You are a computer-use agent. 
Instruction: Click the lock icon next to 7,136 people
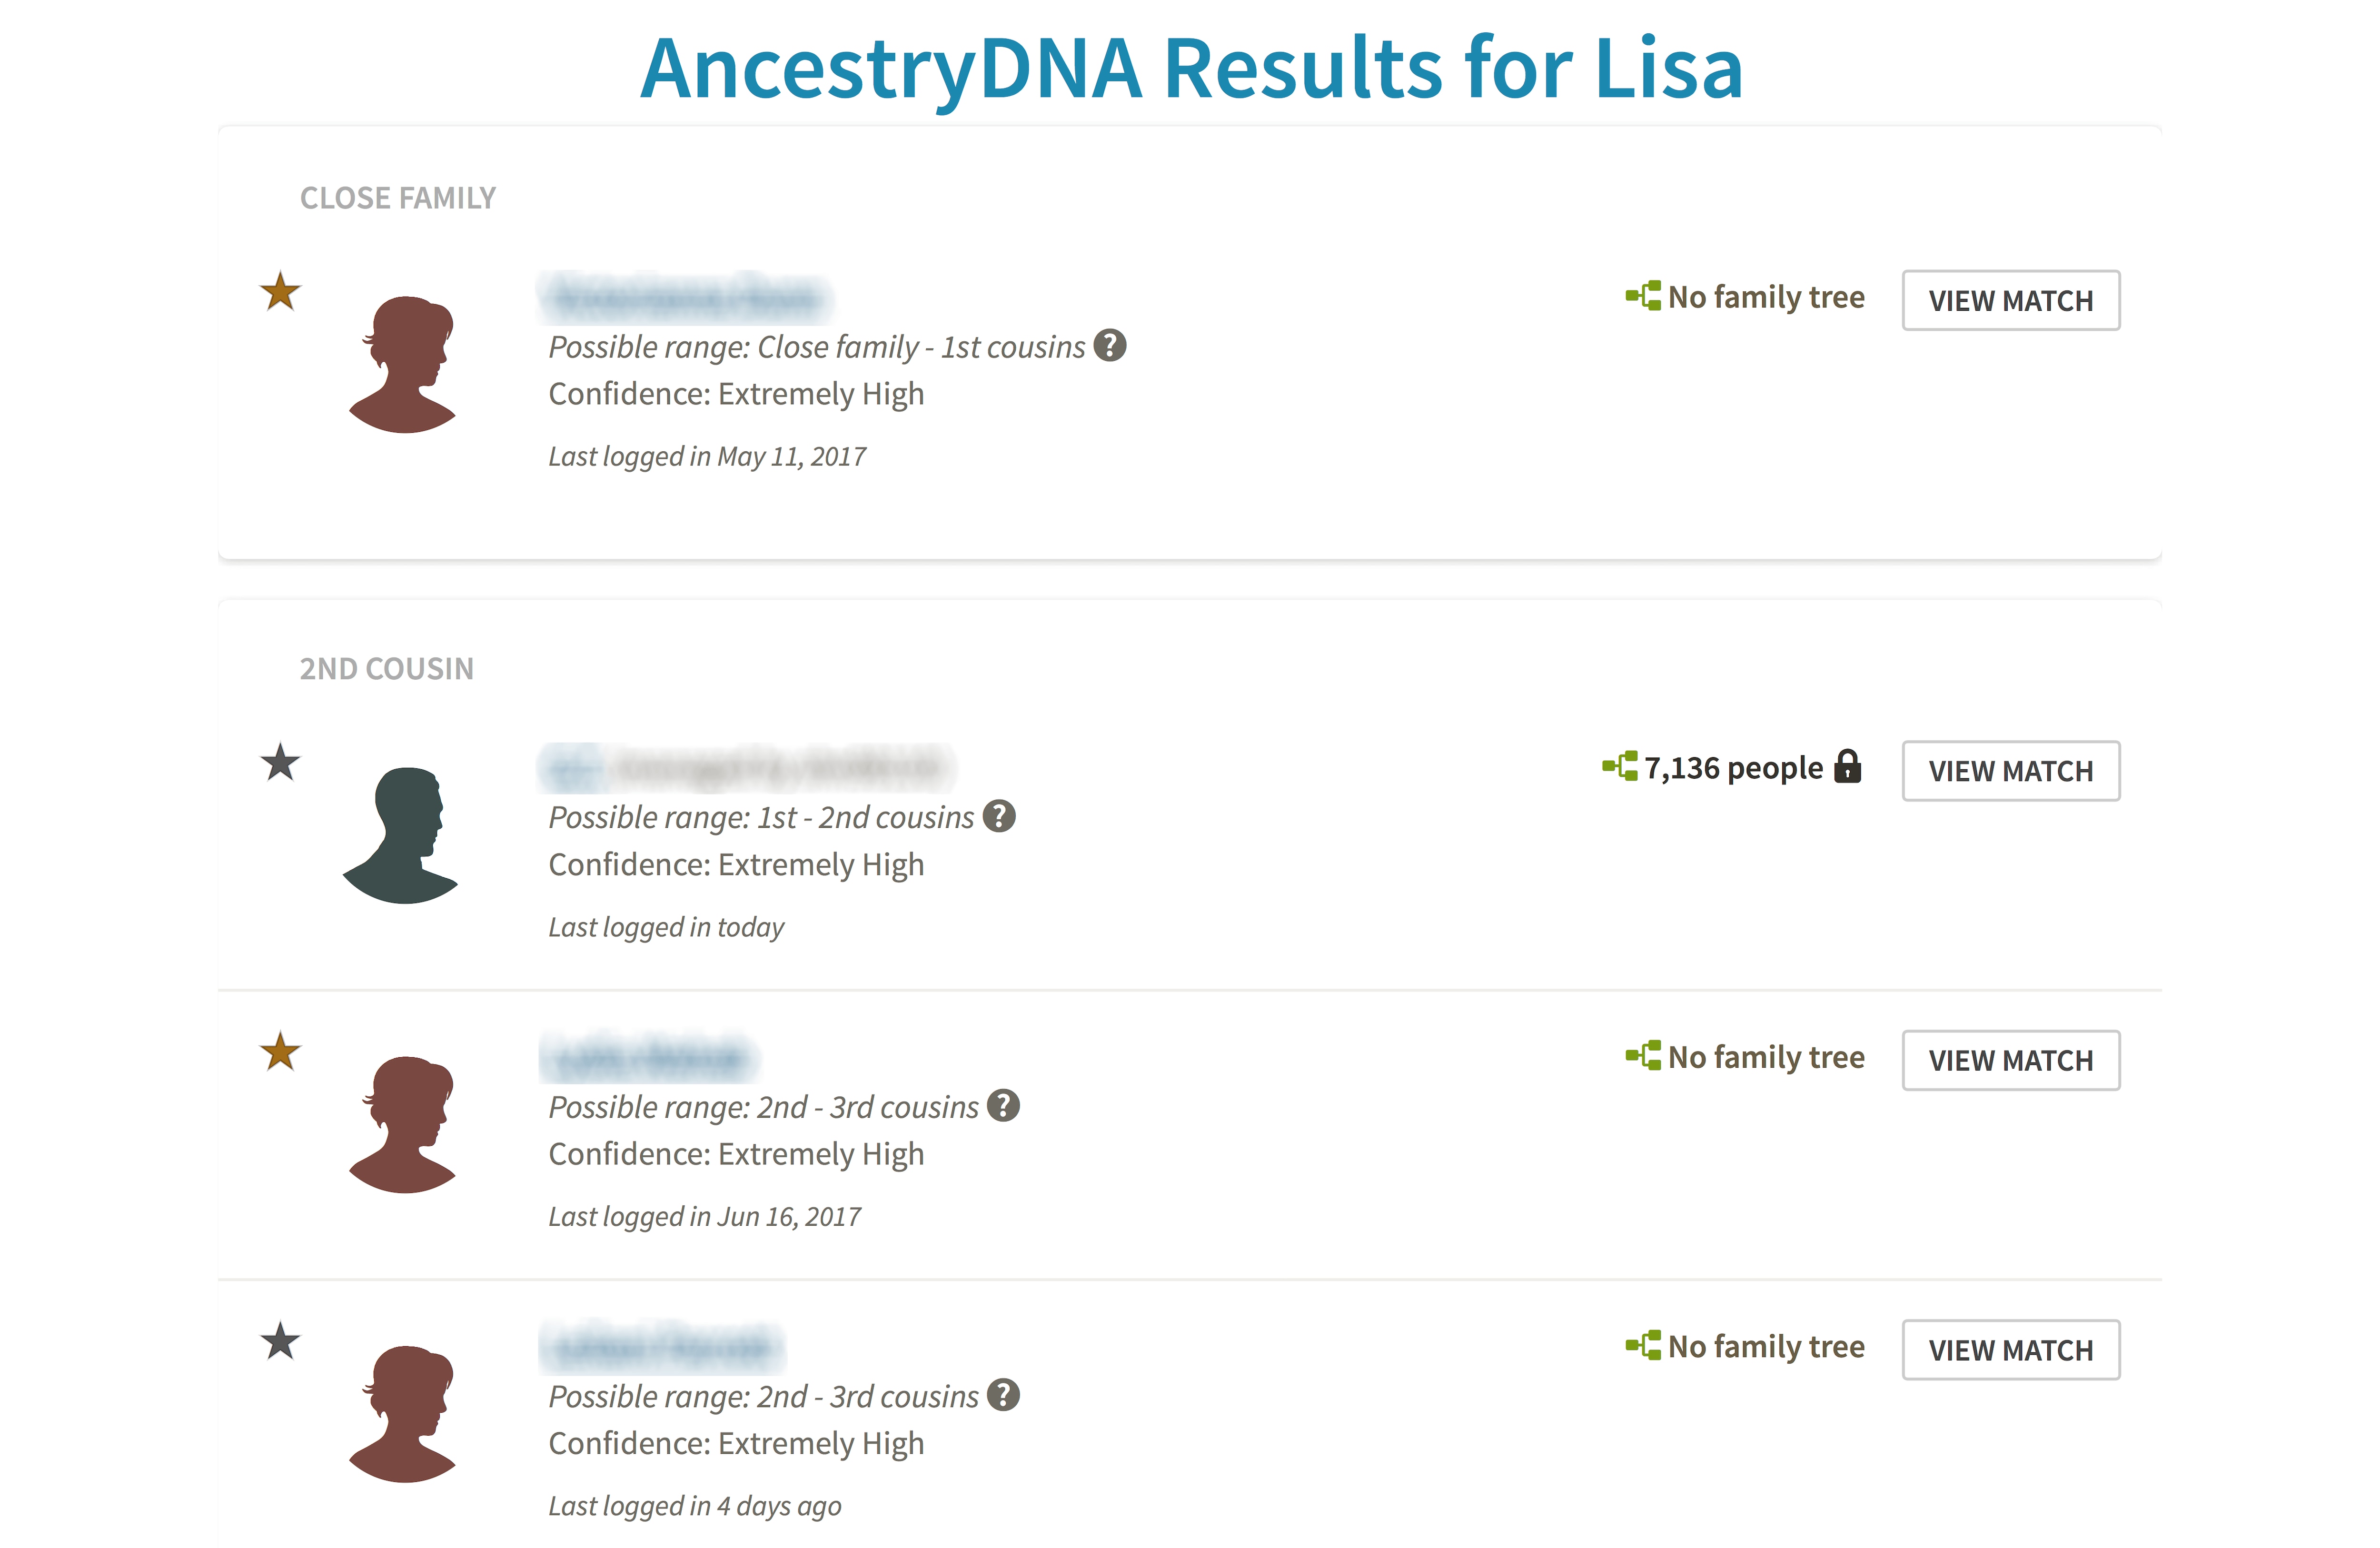click(x=1848, y=768)
